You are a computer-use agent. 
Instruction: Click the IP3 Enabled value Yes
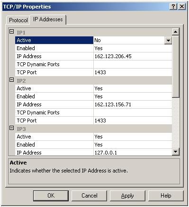click(x=99, y=145)
